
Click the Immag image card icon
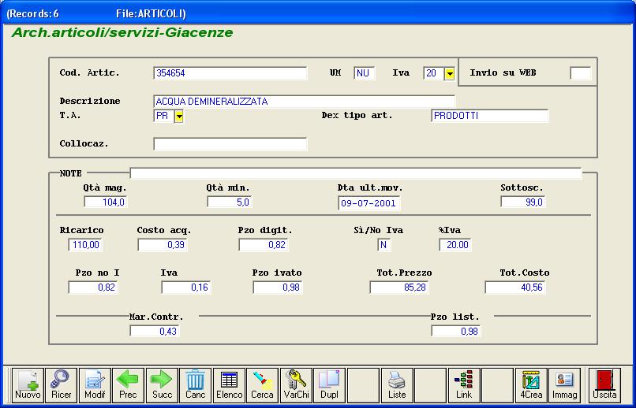565,385
